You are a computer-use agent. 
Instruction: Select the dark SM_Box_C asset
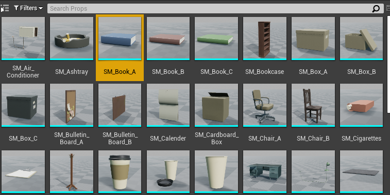coord(23,114)
